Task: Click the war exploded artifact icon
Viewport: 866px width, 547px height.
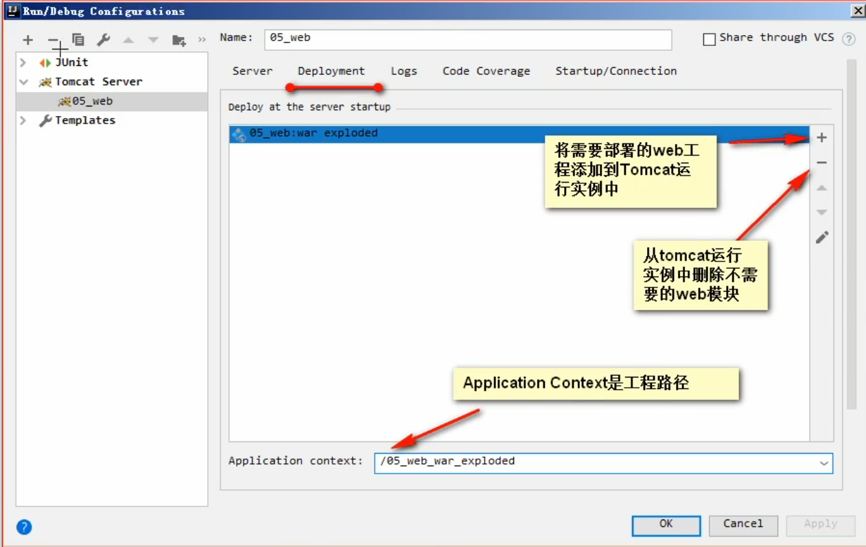Action: (x=239, y=134)
